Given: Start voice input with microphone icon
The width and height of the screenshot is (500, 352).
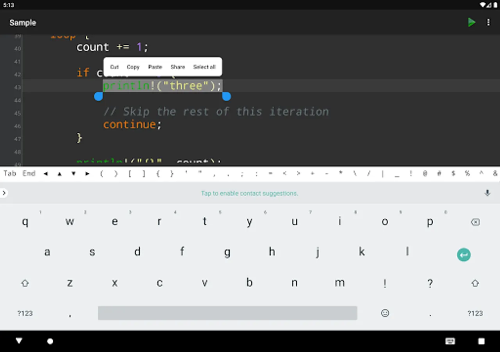Looking at the screenshot, I should coord(487,193).
